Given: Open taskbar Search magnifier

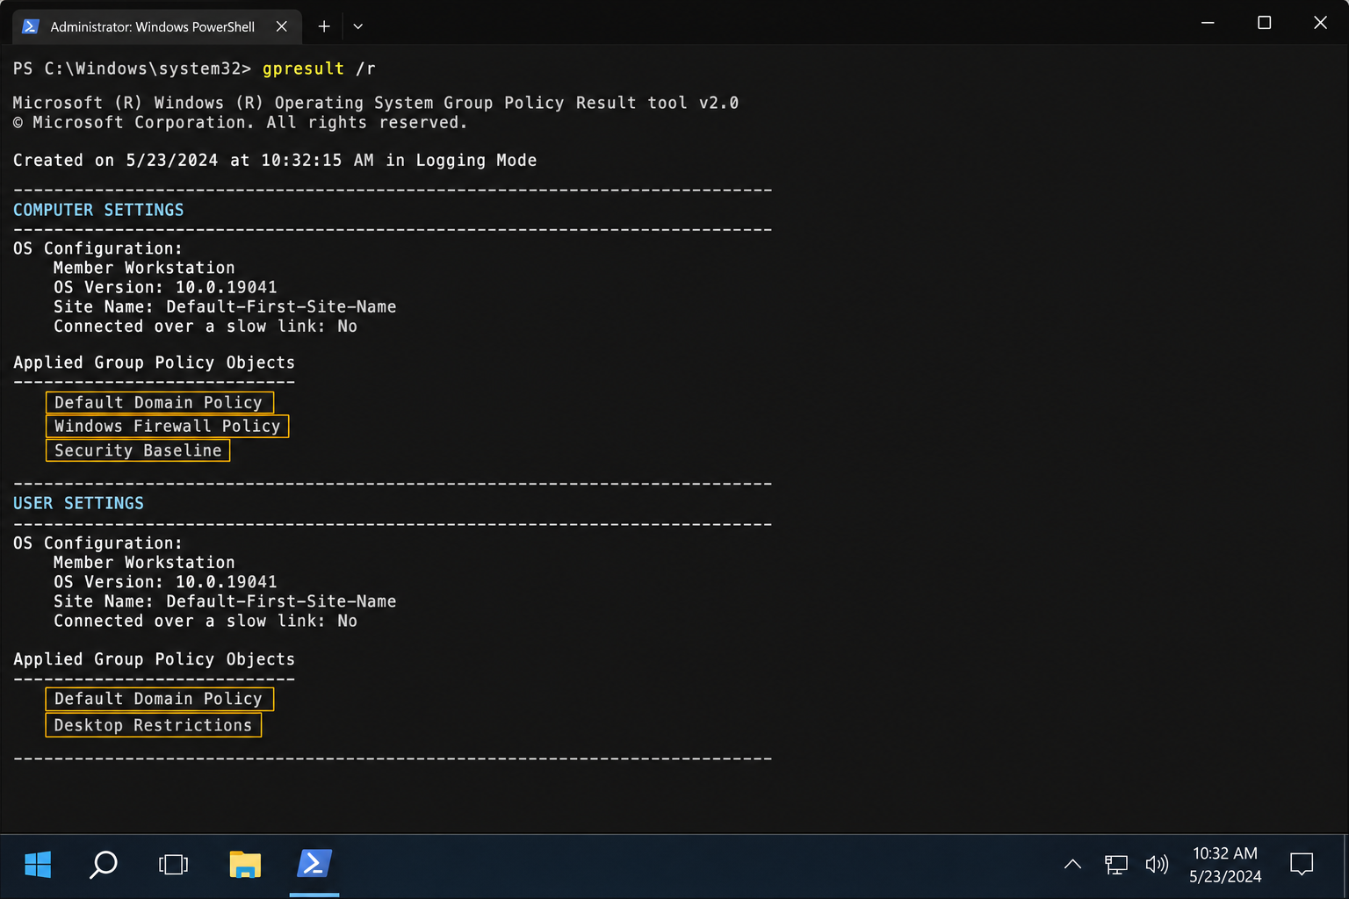Looking at the screenshot, I should (104, 865).
